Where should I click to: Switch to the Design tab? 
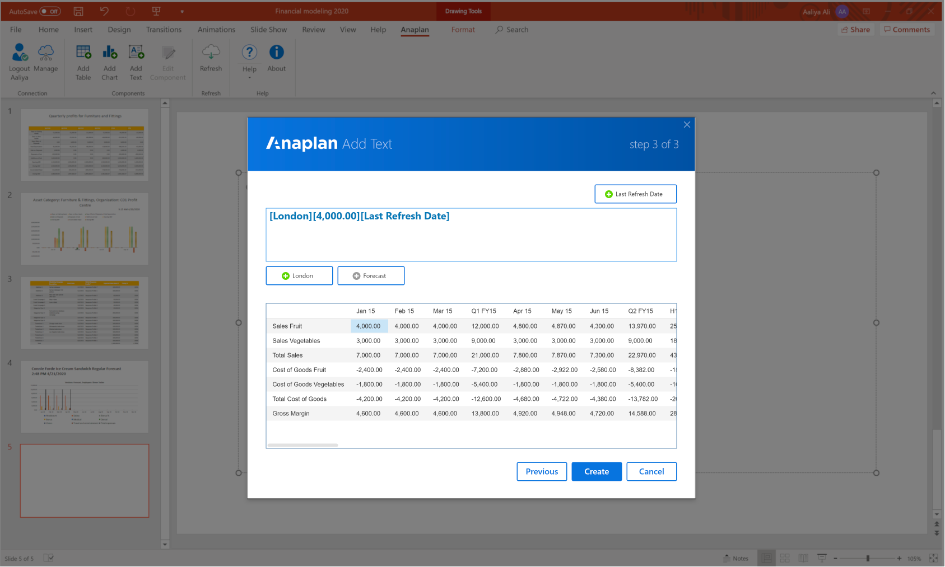(119, 30)
